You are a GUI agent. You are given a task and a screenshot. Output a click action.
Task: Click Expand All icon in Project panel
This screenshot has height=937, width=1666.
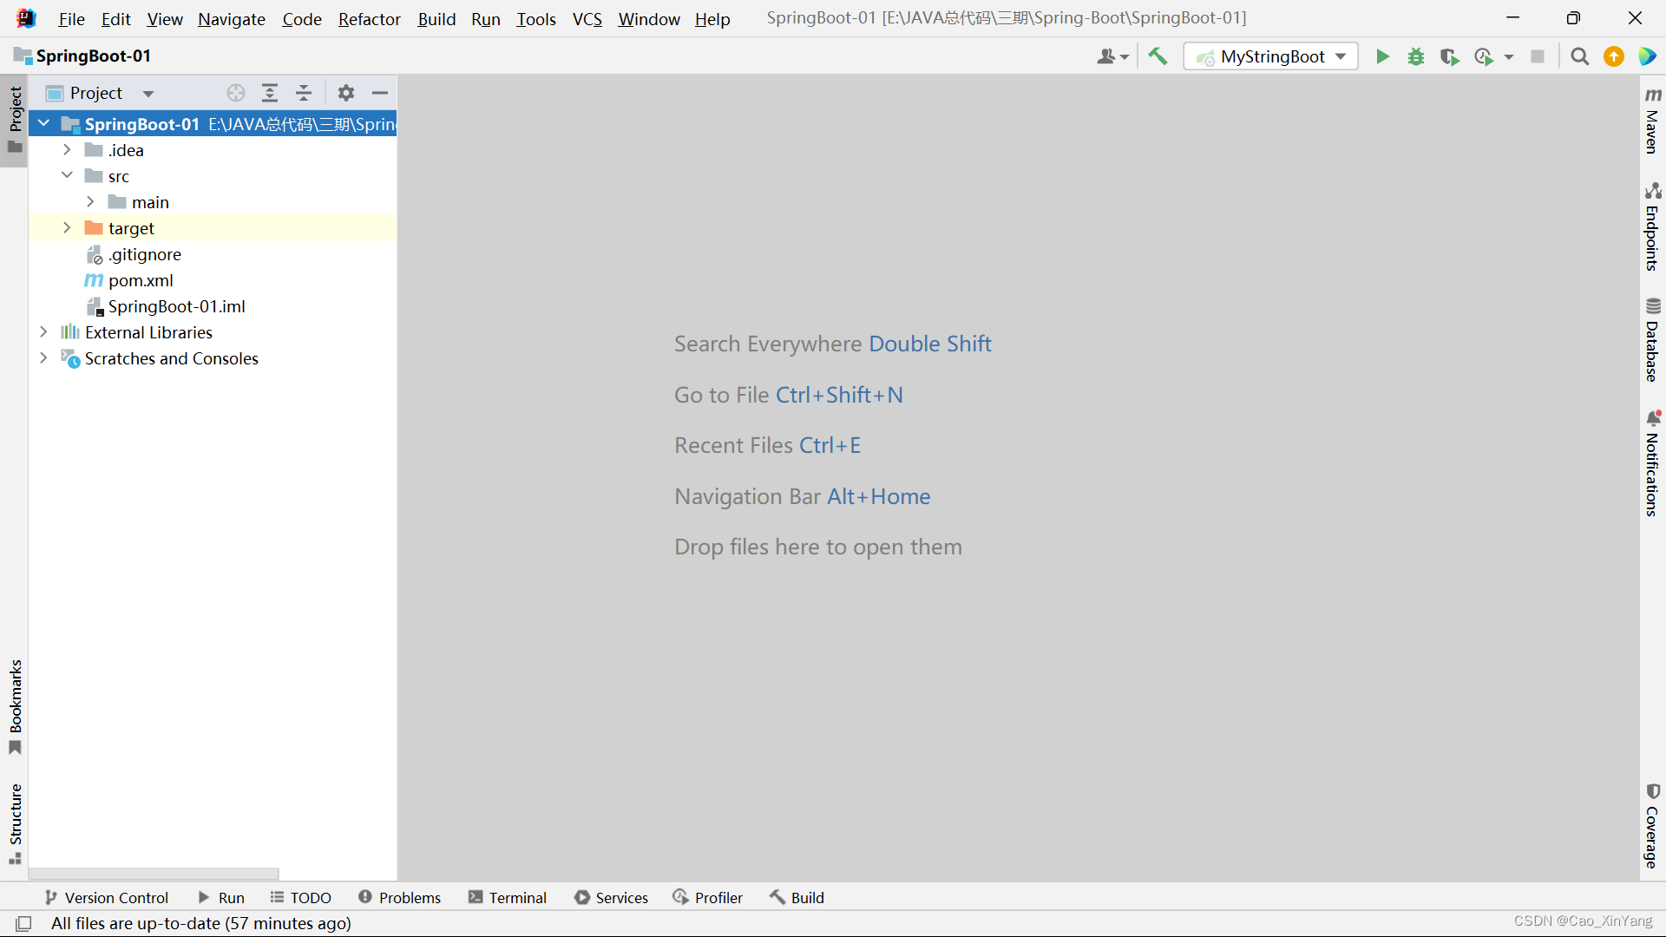coord(270,93)
